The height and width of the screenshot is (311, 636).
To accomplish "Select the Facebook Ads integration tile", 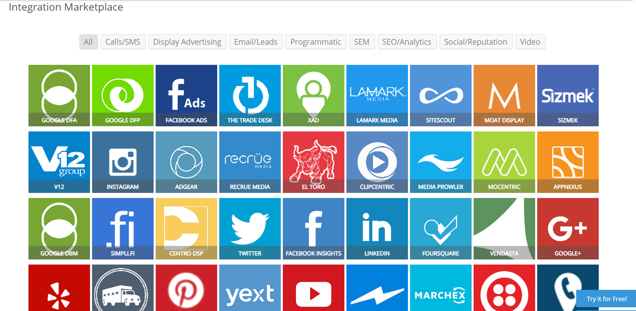I will (186, 95).
